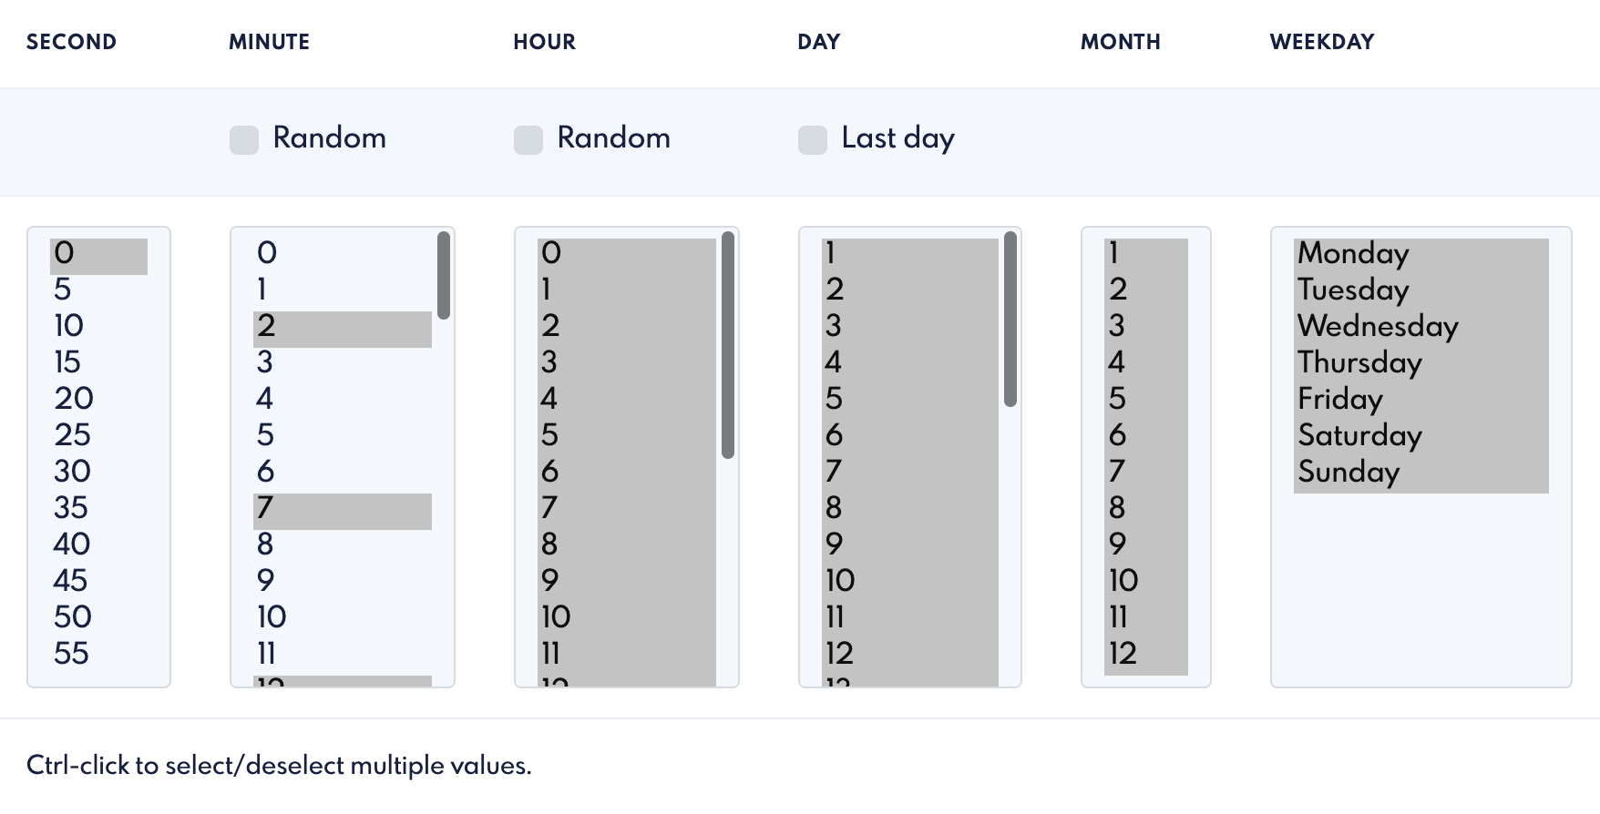Screen dimensions: 1600x814
Task: Select minute 7 in the Minute list
Action: click(x=265, y=508)
